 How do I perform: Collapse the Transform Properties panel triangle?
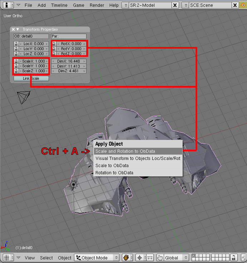[x=18, y=29]
